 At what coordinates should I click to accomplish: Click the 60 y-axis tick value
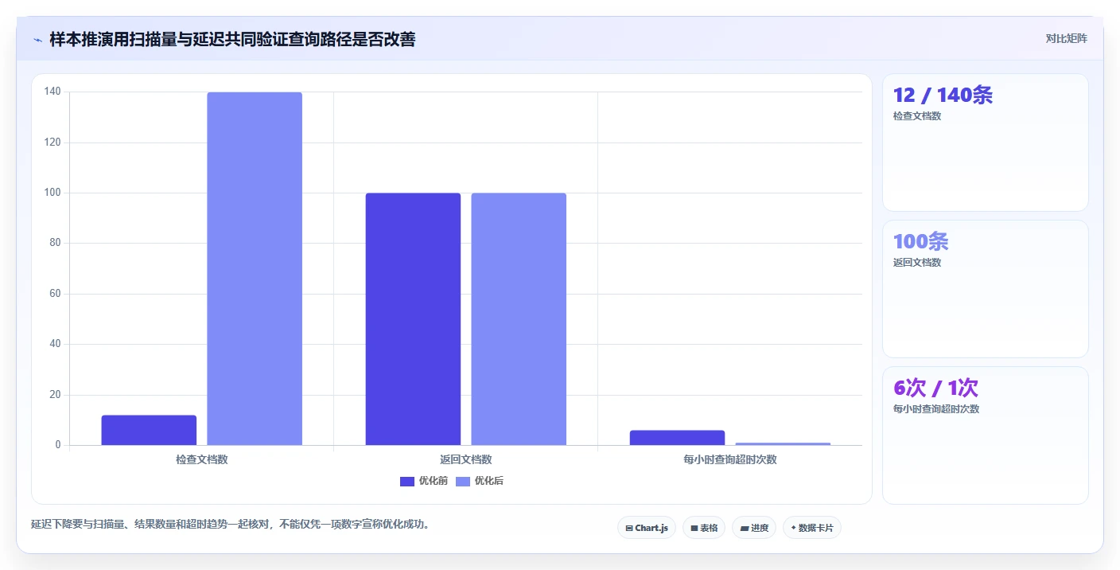pos(55,294)
